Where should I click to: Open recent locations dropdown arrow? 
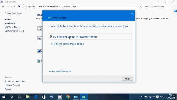tap(12, 7)
